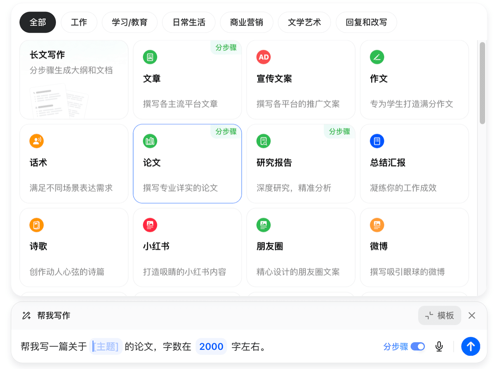Collapse the 模板 template panel
497x369 pixels.
click(440, 315)
